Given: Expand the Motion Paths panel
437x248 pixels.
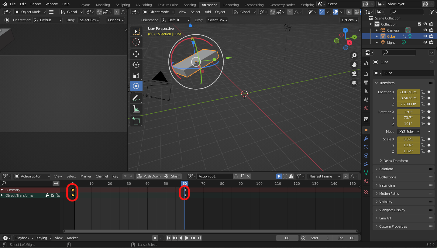Looking at the screenshot, I should tap(403, 194).
